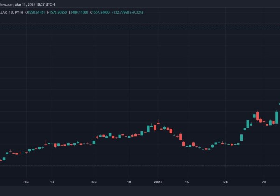Click the "Nov" time axis label
Image resolution: width=280 pixels, height=196 pixels.
pyautogui.click(x=26, y=182)
